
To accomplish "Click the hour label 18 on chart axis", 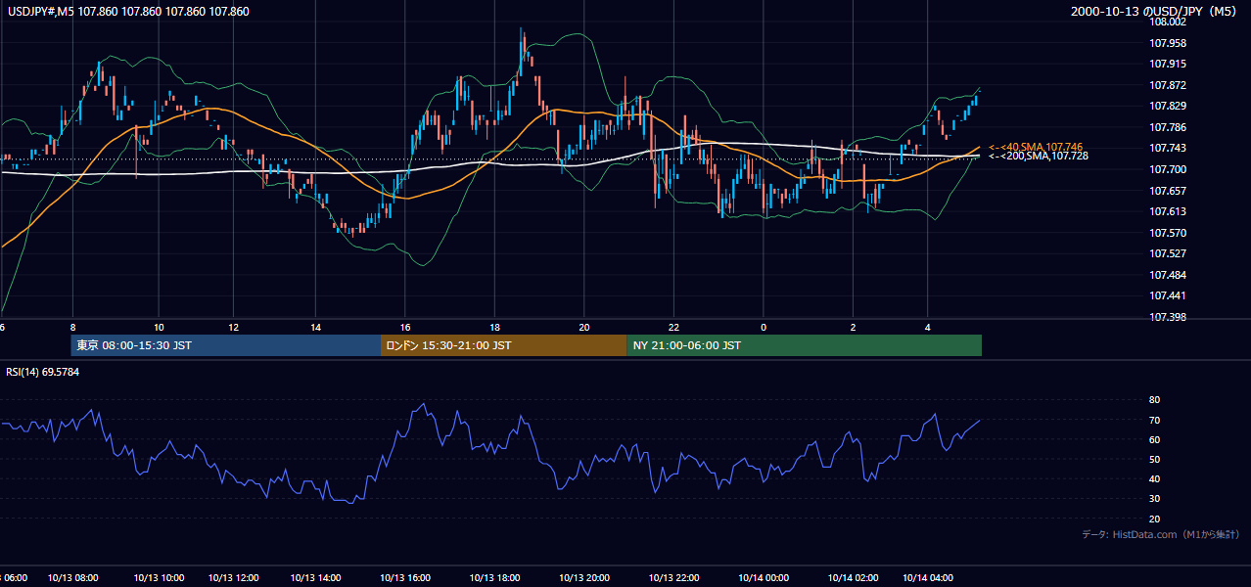I will (494, 327).
